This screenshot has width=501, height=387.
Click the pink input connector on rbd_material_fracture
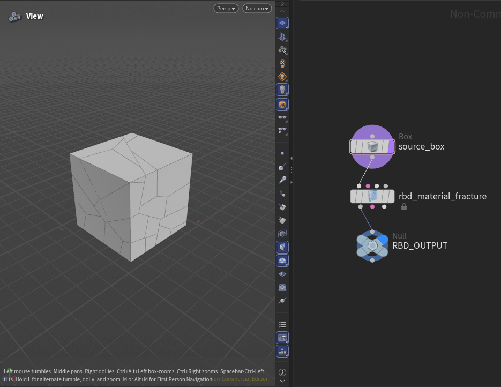coord(368,186)
